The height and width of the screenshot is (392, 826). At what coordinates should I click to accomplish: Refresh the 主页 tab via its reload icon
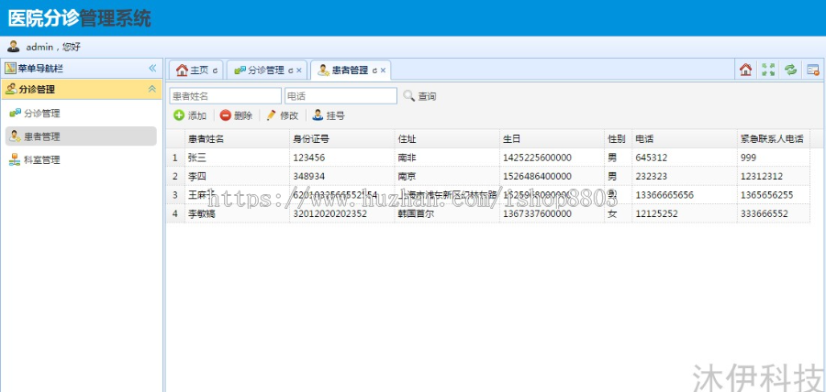click(x=215, y=71)
